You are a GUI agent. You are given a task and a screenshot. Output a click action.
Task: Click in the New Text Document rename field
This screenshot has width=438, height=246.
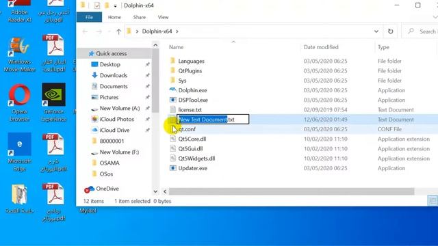pos(213,120)
